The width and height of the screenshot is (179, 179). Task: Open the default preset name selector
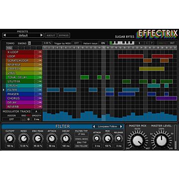pos(23,35)
